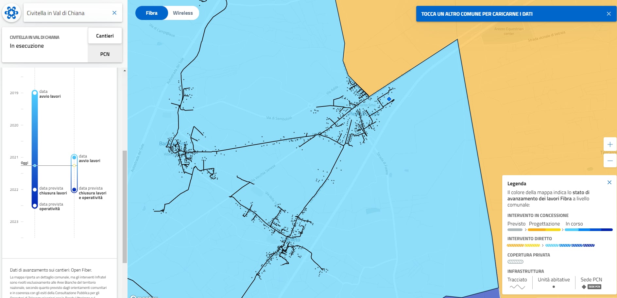Click the 'In corso' blue legend color bar
Image resolution: width=617 pixels, height=298 pixels.
pos(588,230)
